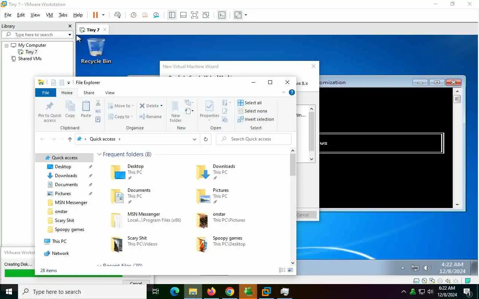Switch File Explorer to large thumbnails view icon
Viewport: 479px width, 299px height.
290,270
